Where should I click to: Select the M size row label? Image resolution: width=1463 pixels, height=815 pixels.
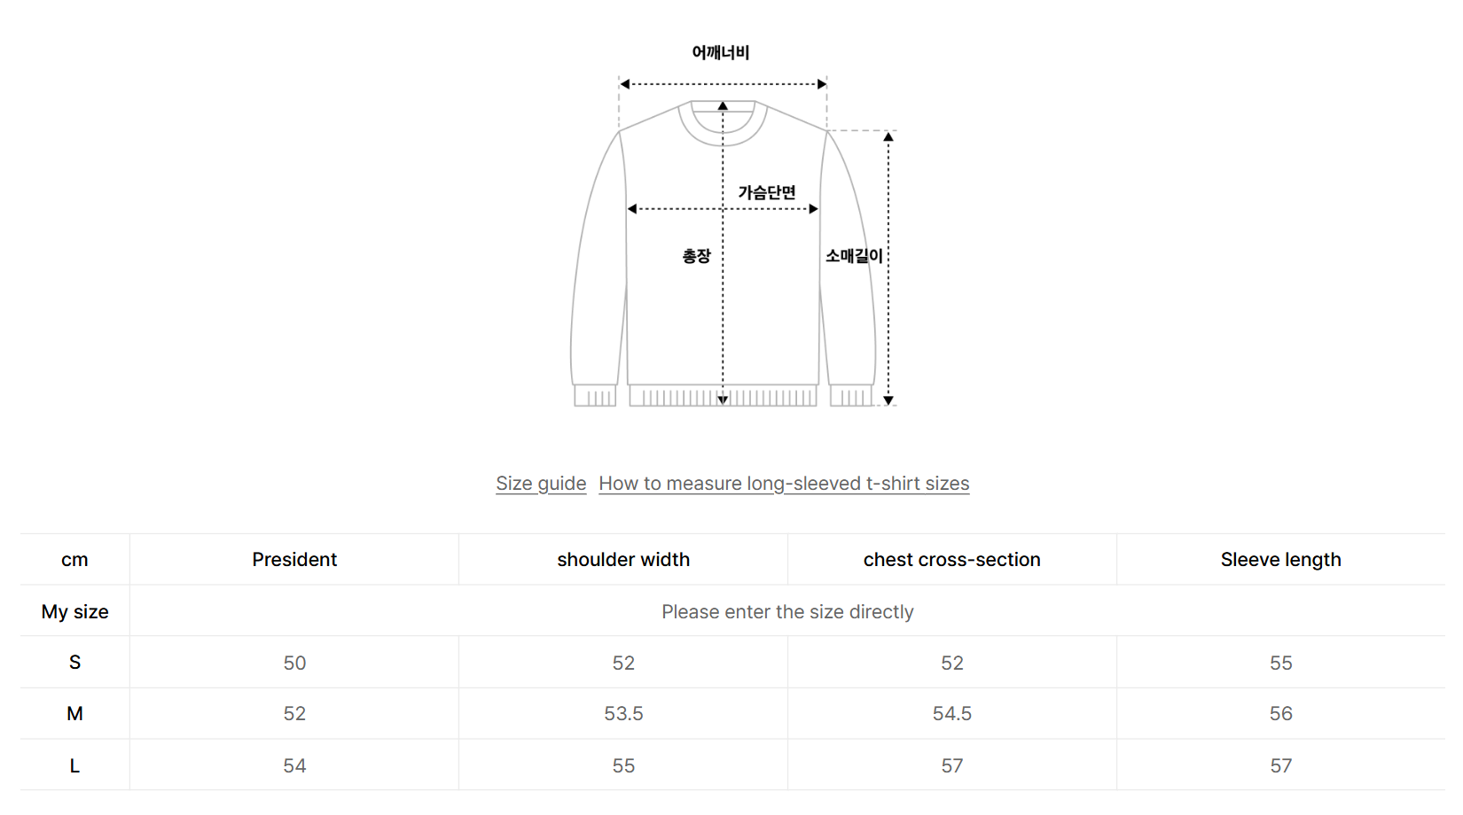pos(75,714)
